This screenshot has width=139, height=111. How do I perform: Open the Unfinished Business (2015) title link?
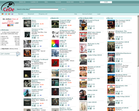[x=123, y=54]
